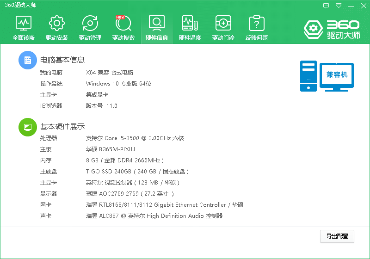Open the title bar dropdown menu

click(x=339, y=6)
